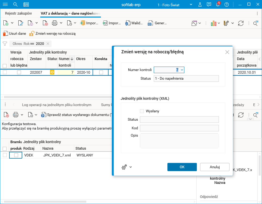The height and width of the screenshot is (204, 262).
Task: Click the yellow status icon in row 202007
Action: pos(52,72)
